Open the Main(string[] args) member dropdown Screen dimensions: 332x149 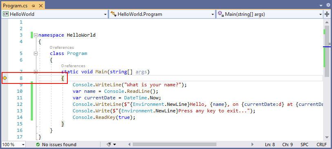[321, 14]
